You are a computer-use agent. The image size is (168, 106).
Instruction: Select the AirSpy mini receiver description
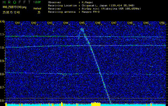(x=111, y=9)
